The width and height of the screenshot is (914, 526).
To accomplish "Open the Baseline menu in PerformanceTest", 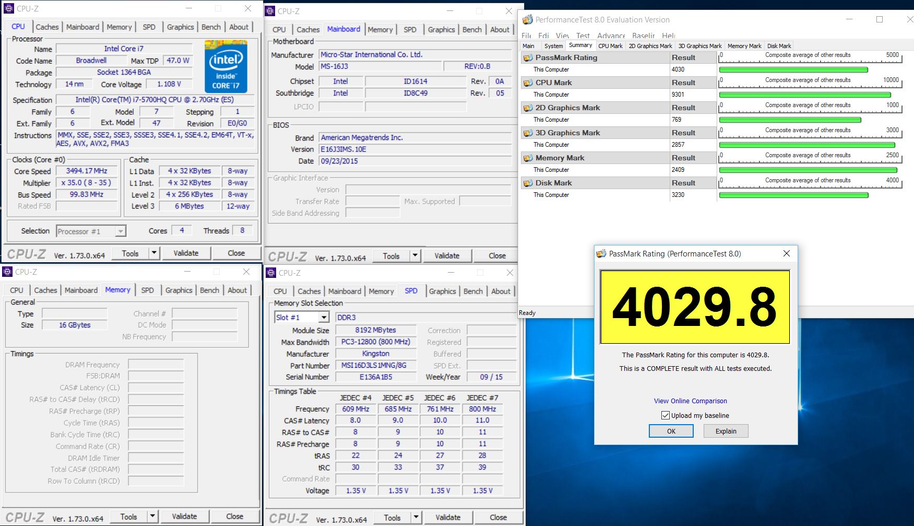I will 643,36.
